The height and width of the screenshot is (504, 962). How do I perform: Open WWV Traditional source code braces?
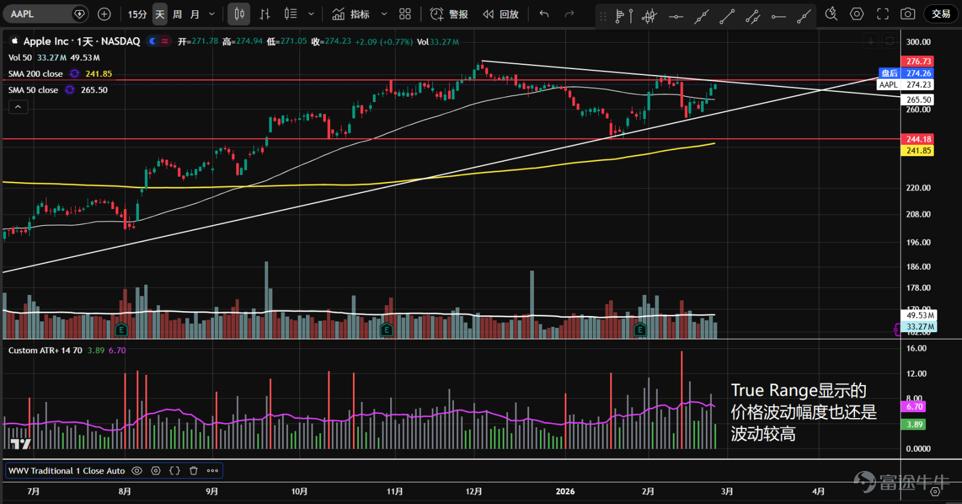pos(175,471)
